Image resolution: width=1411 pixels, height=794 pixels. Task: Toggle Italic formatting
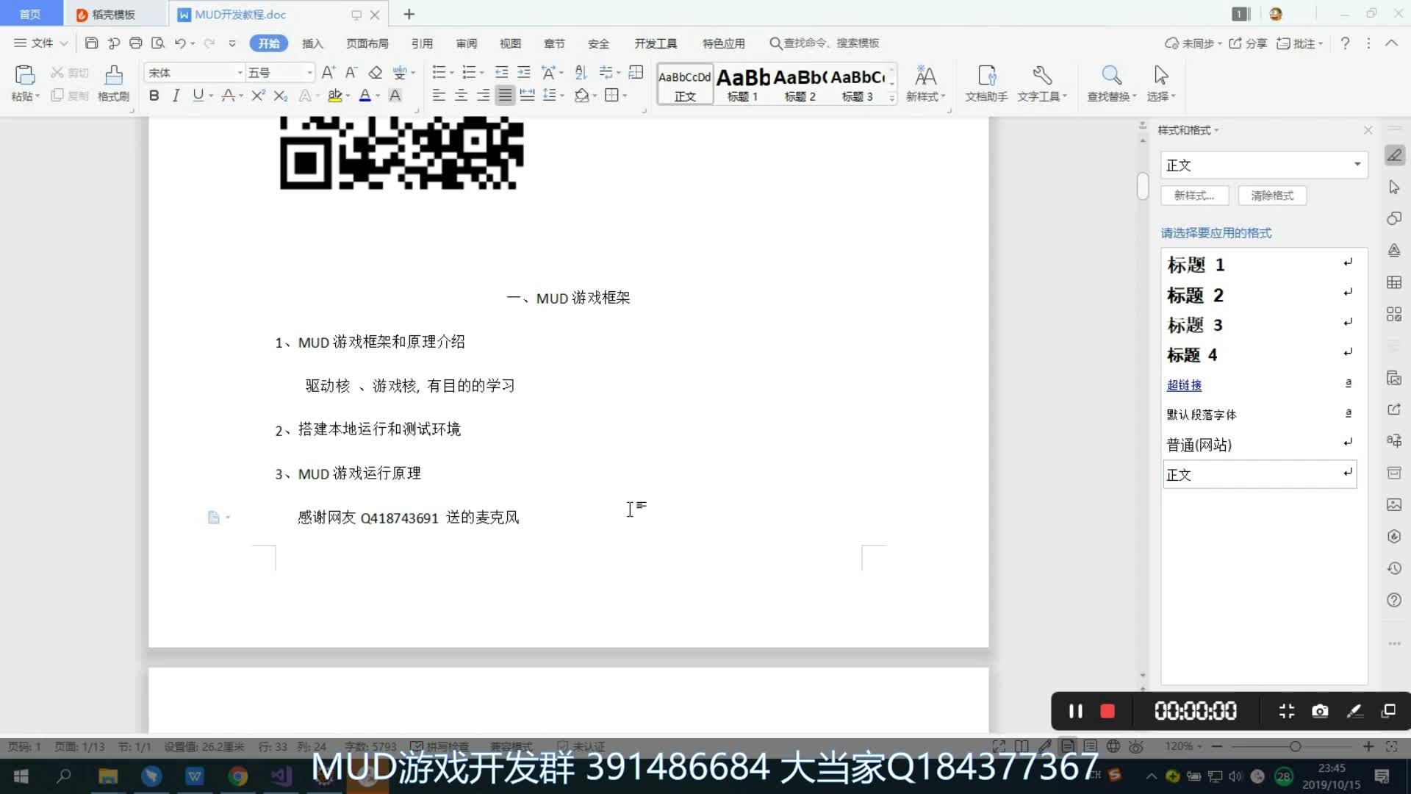[176, 96]
